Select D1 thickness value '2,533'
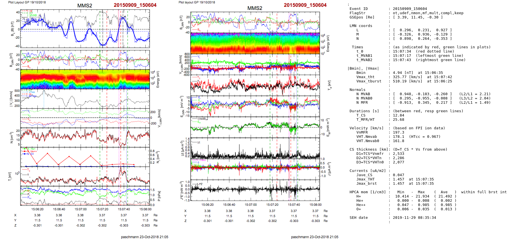 (x=399, y=154)
